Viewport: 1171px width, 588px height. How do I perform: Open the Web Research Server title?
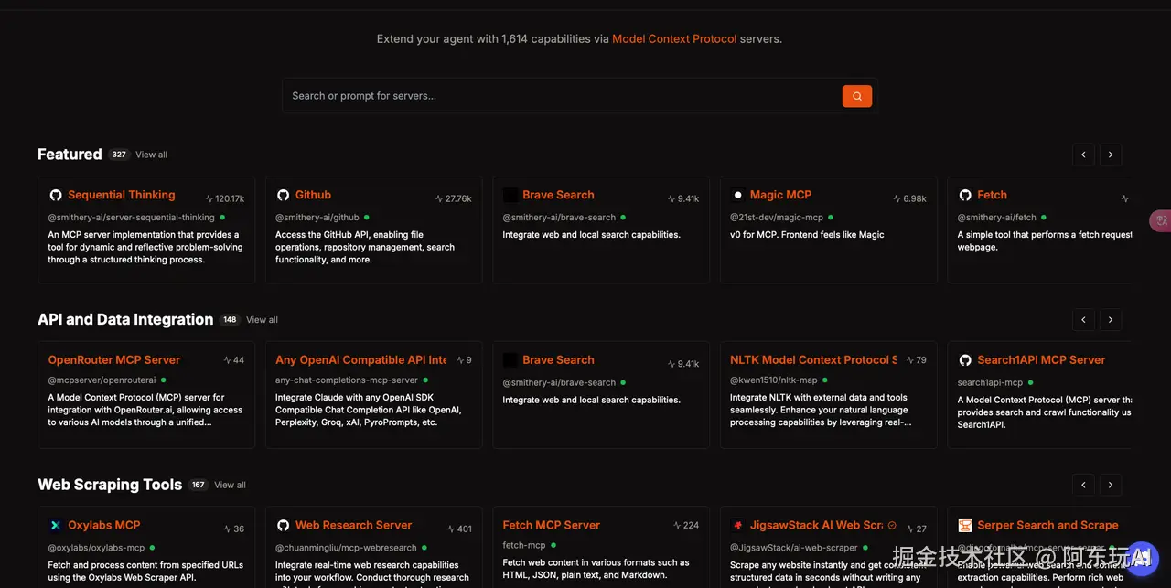click(x=353, y=525)
